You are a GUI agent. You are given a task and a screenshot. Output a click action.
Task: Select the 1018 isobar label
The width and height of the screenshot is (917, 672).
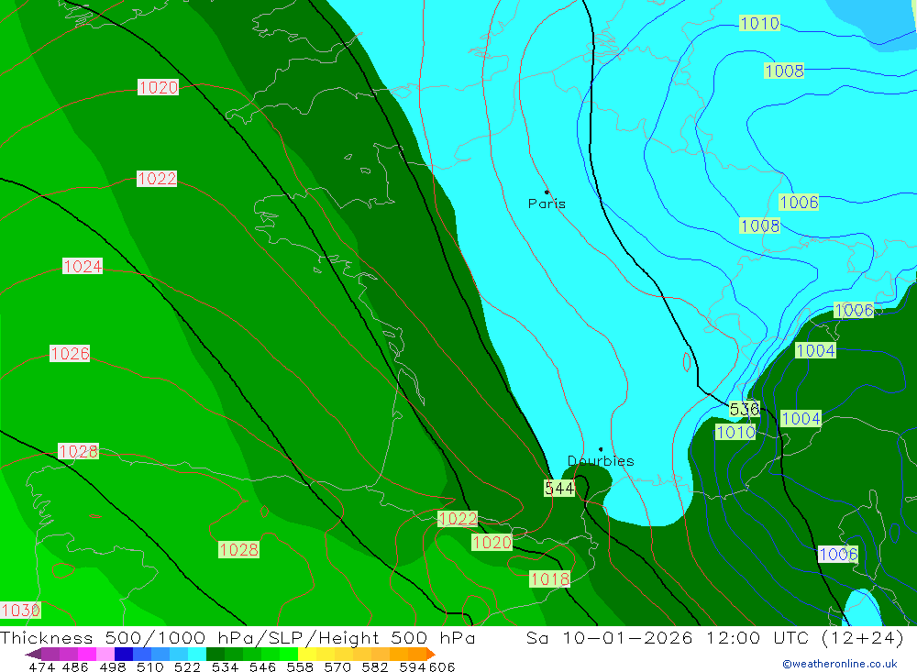[x=549, y=579]
